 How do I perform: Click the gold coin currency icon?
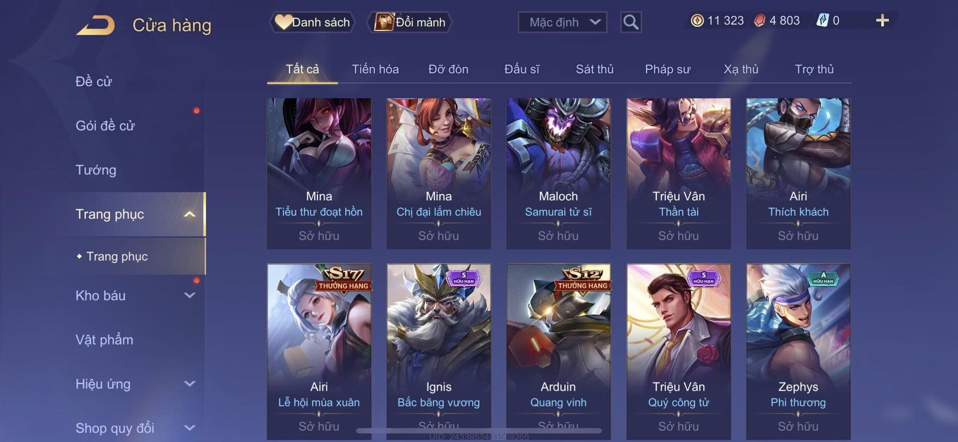697,21
